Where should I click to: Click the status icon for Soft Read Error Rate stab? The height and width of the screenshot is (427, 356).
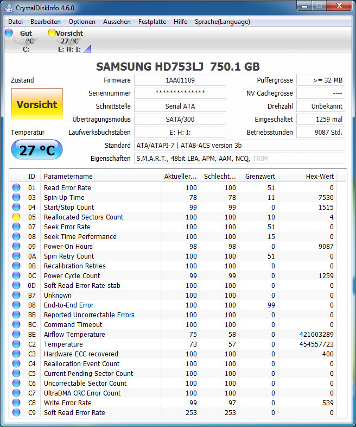16,285
